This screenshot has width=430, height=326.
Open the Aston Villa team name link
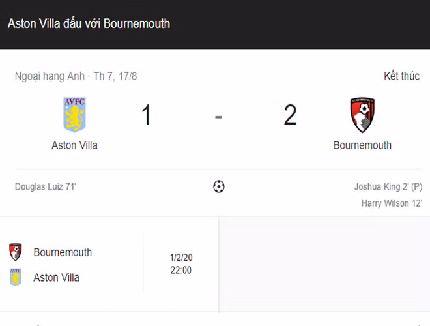74,145
